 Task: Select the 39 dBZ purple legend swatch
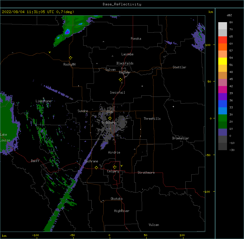point(222,97)
